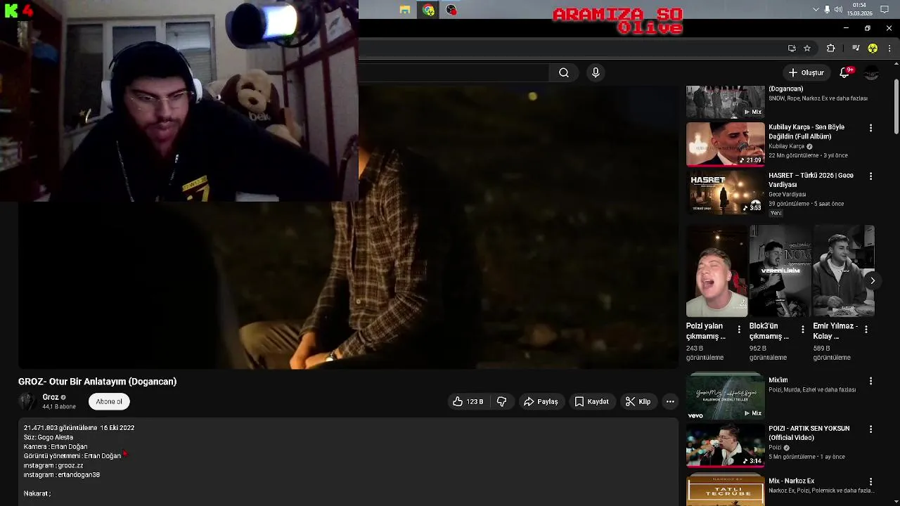Image resolution: width=900 pixels, height=506 pixels.
Task: Open options for Emir Yılmaz short
Action: click(866, 329)
